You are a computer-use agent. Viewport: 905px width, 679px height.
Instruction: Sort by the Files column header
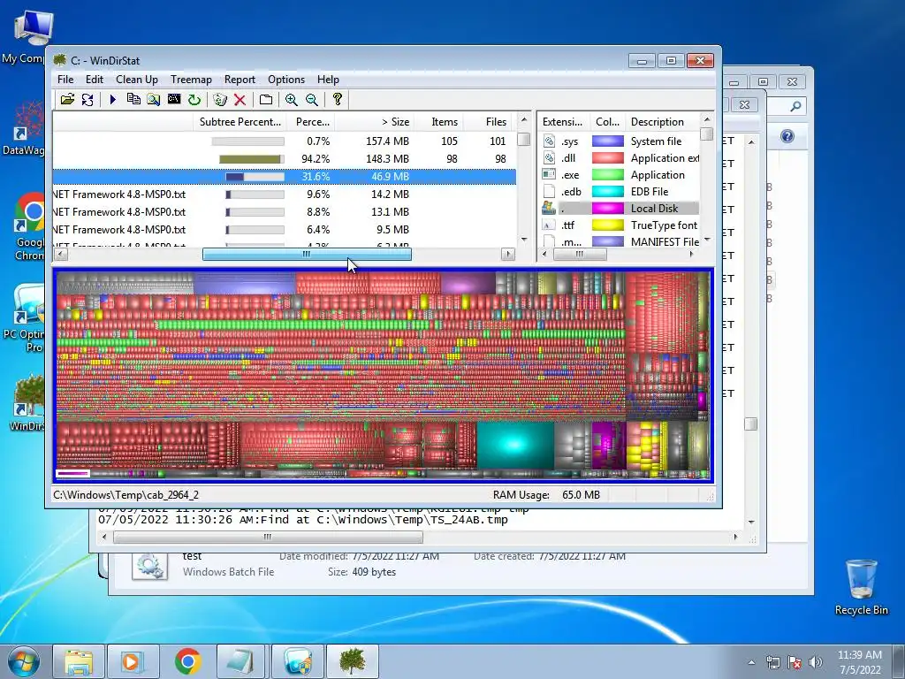(x=489, y=122)
